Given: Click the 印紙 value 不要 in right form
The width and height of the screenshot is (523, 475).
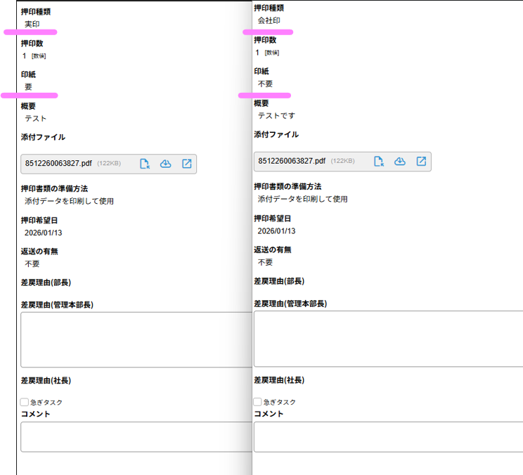Looking at the screenshot, I should [266, 84].
